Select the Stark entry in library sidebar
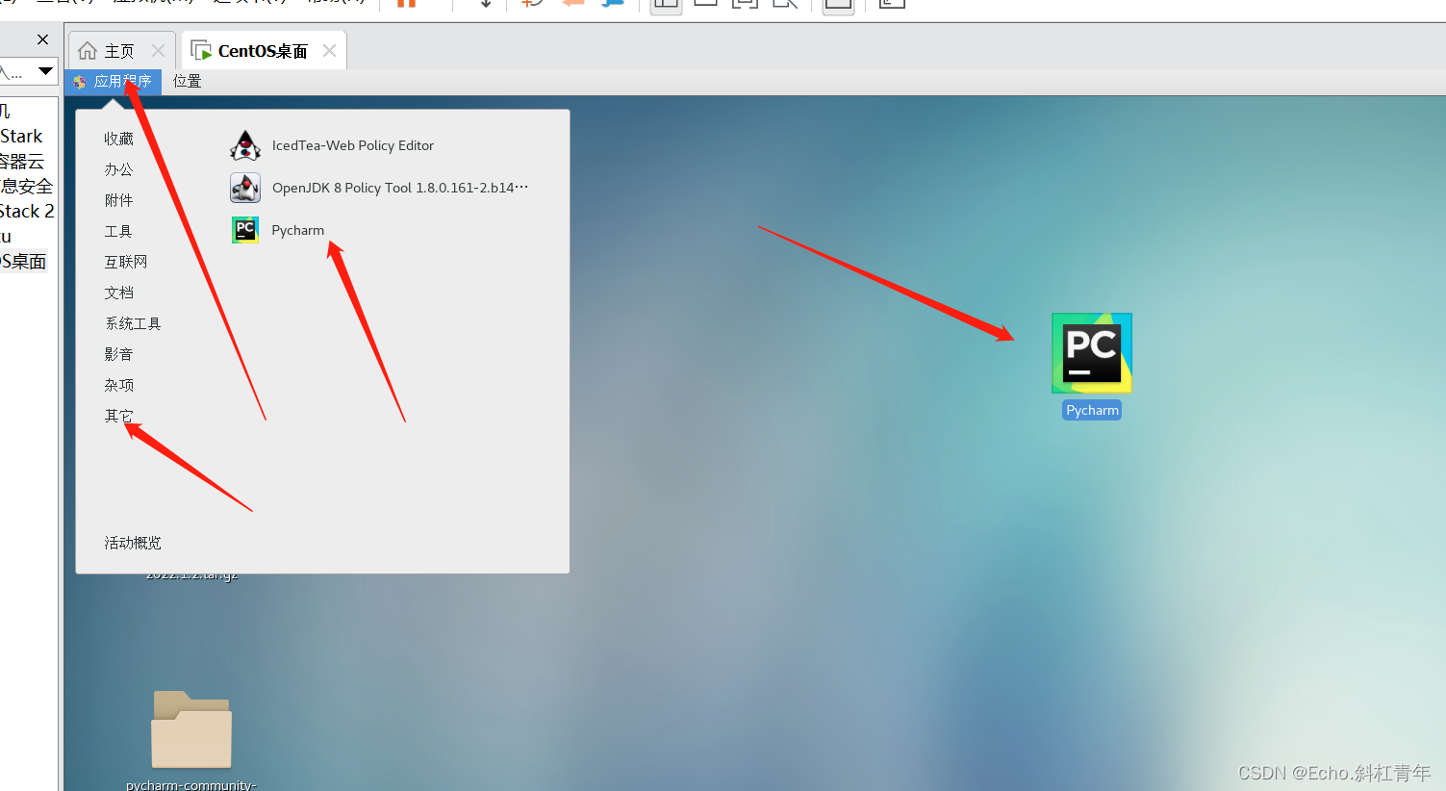Image resolution: width=1446 pixels, height=791 pixels. tap(21, 137)
